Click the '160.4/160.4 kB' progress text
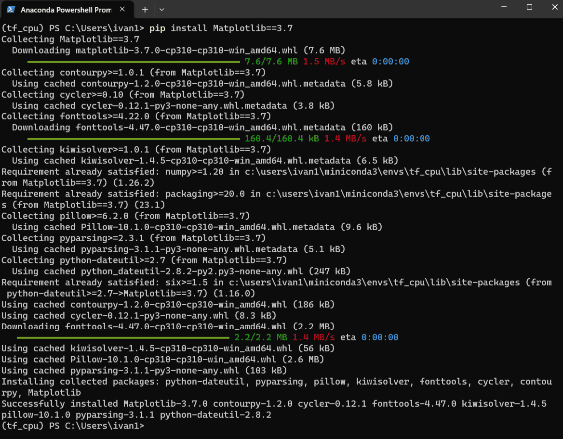Viewport: 563px width, 439px height. [282, 139]
